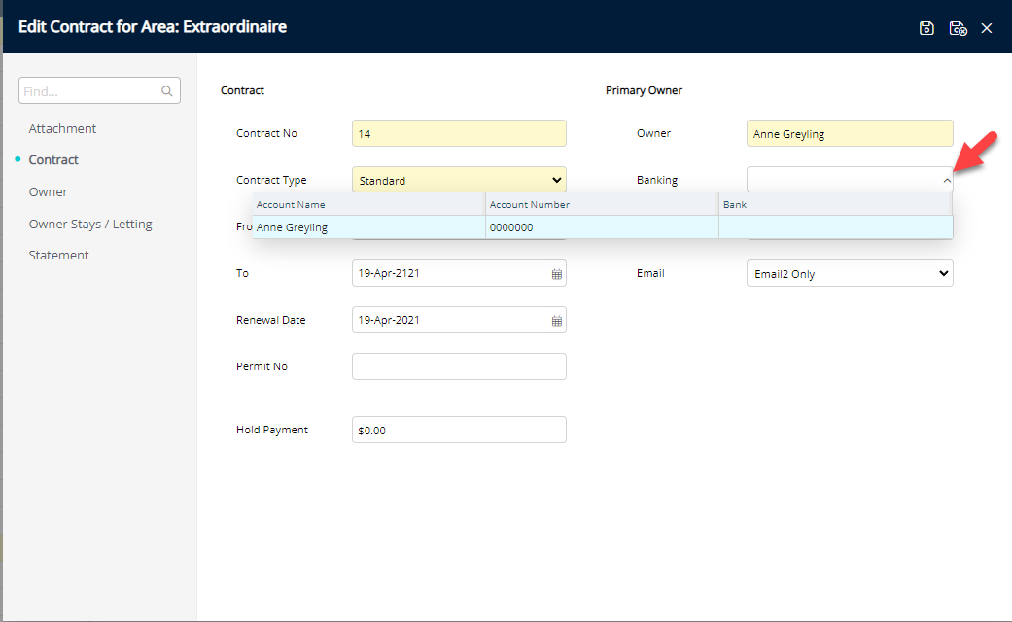Collapse the Banking dropdown chevron
The height and width of the screenshot is (622, 1012).
[947, 181]
